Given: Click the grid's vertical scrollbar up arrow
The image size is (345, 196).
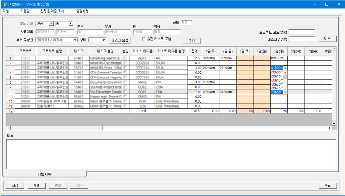Looking at the screenshot, I should click(x=334, y=49).
